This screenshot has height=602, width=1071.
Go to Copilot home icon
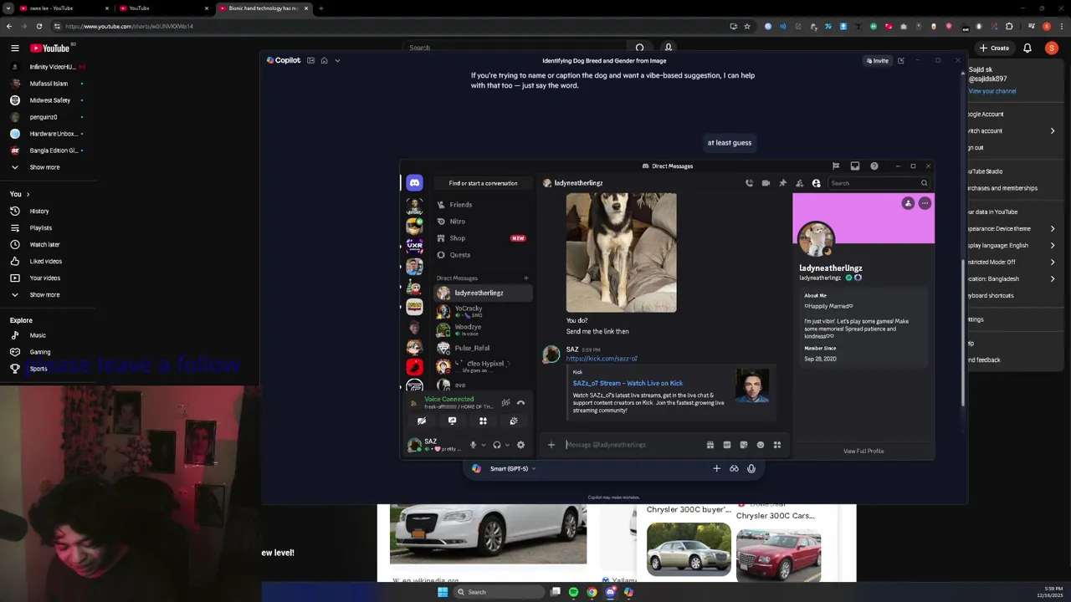click(324, 60)
